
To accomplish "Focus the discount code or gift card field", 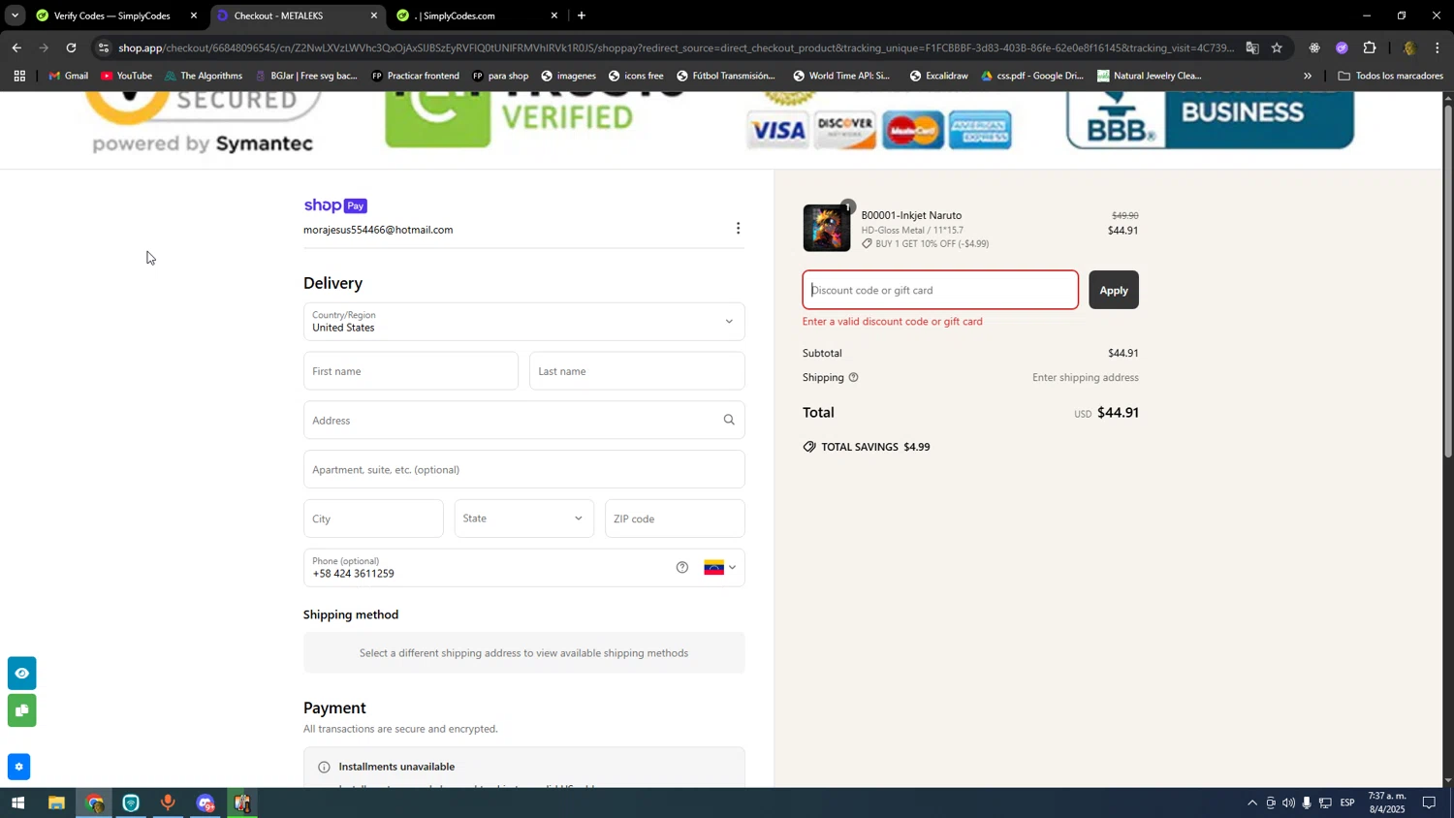I will pyautogui.click(x=939, y=290).
